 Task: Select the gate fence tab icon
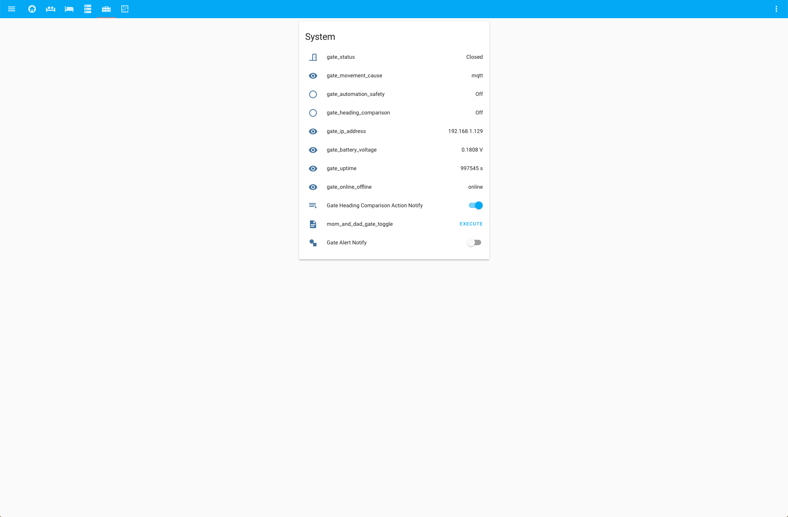pos(106,9)
